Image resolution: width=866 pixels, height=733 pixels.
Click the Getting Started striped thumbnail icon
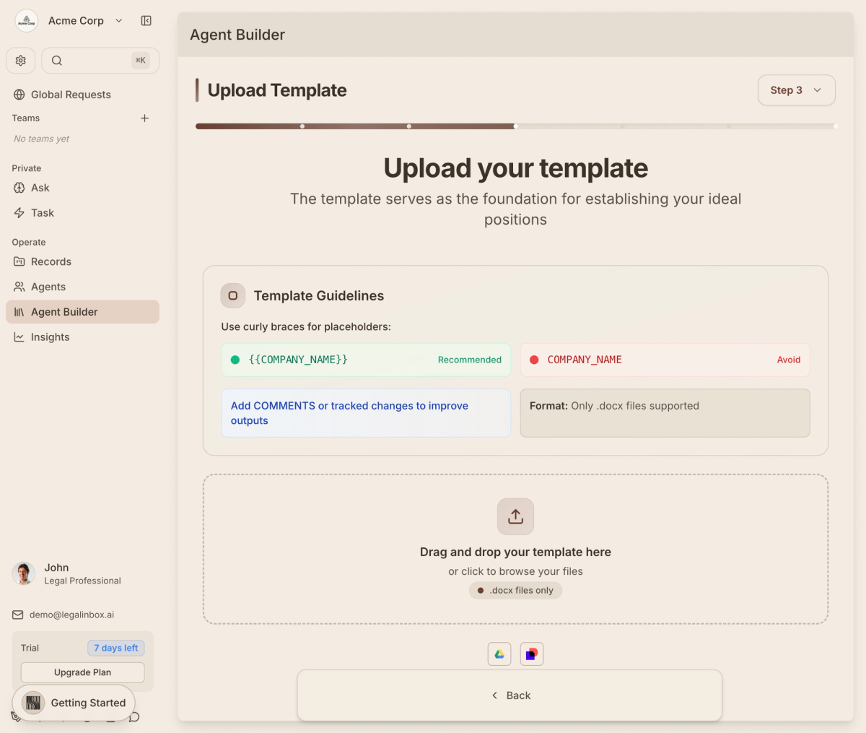coord(33,703)
